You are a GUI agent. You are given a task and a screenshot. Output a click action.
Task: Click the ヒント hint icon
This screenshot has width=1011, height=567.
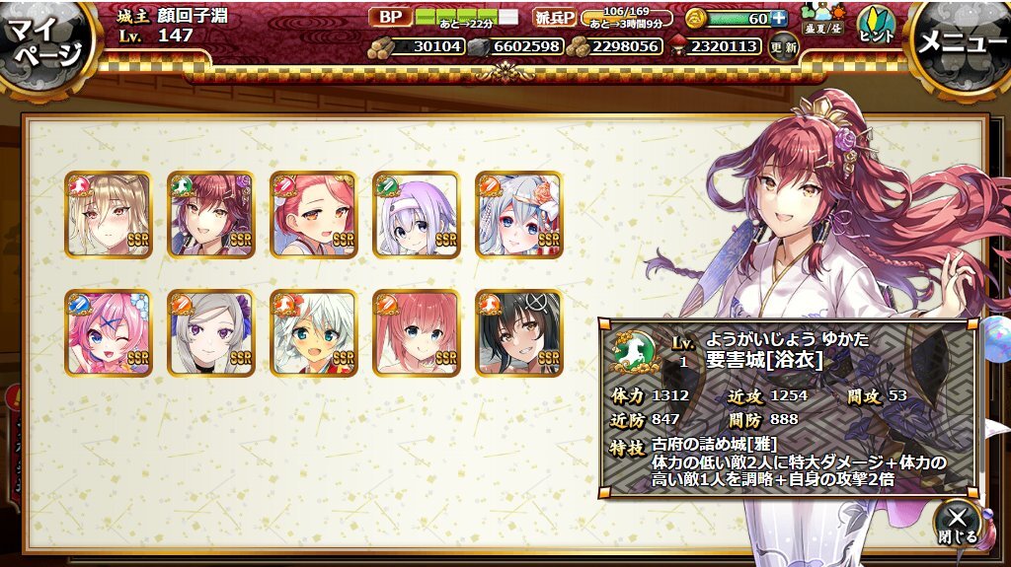click(x=877, y=26)
